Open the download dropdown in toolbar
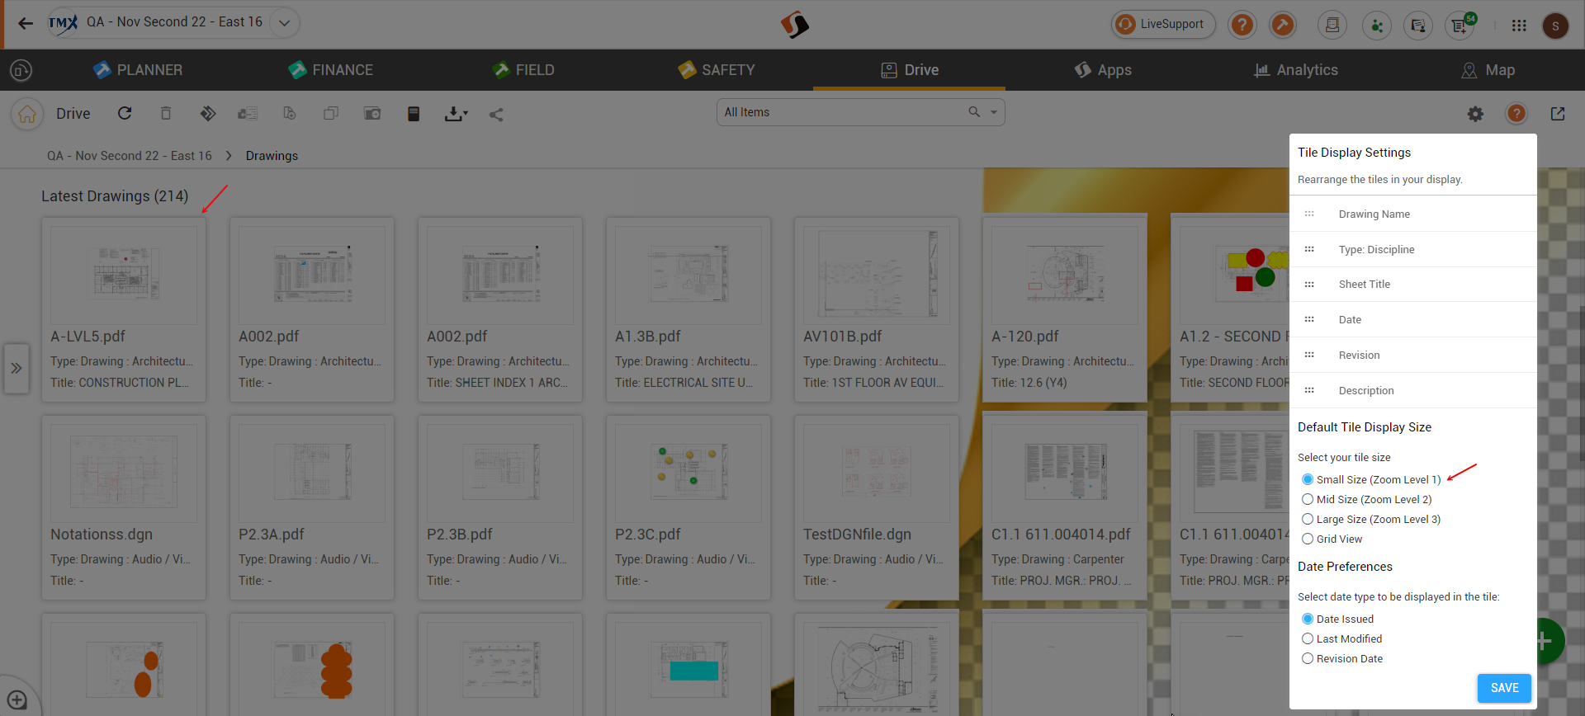The height and width of the screenshot is (716, 1585). click(x=456, y=114)
